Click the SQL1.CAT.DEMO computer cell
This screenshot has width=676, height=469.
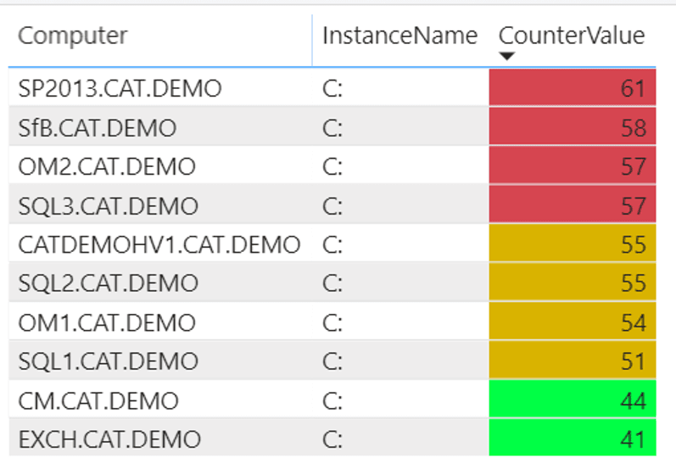tap(109, 362)
